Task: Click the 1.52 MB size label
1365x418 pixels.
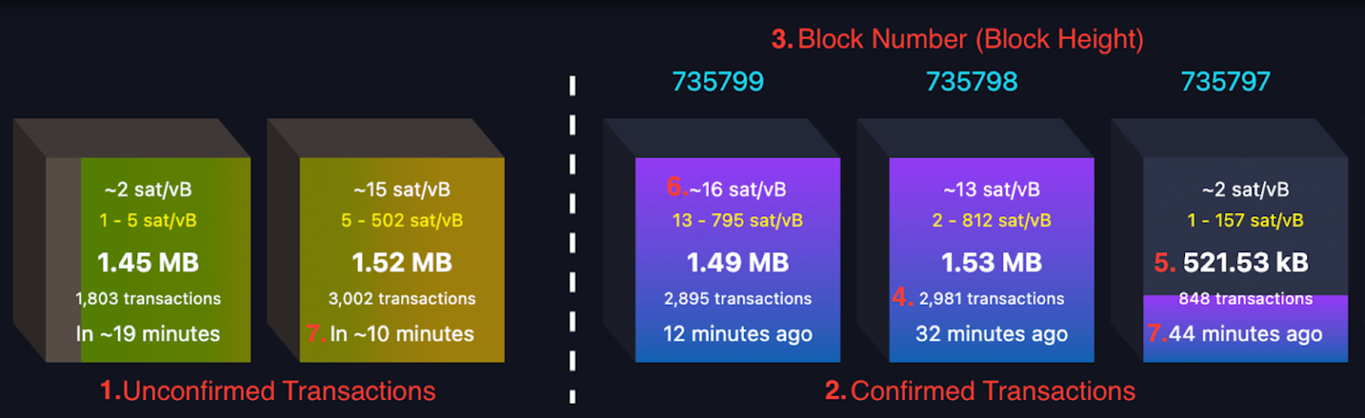Action: point(402,262)
